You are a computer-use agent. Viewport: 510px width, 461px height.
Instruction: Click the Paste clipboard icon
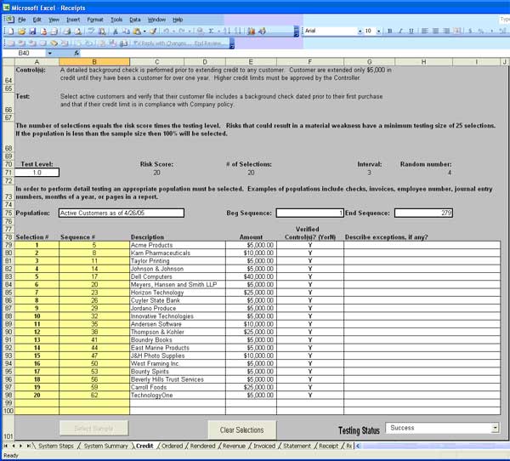click(137, 31)
